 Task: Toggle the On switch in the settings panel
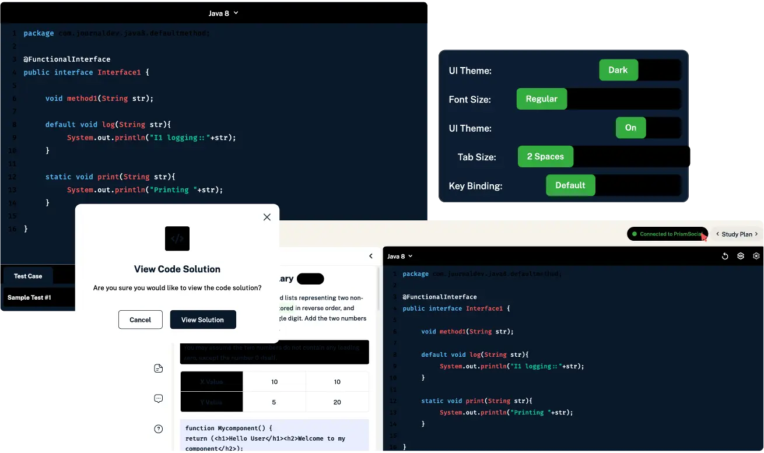pos(630,128)
